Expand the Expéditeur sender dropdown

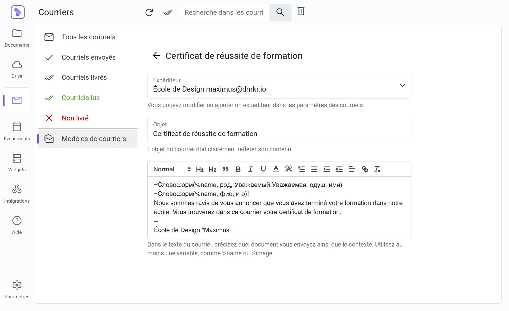402,85
